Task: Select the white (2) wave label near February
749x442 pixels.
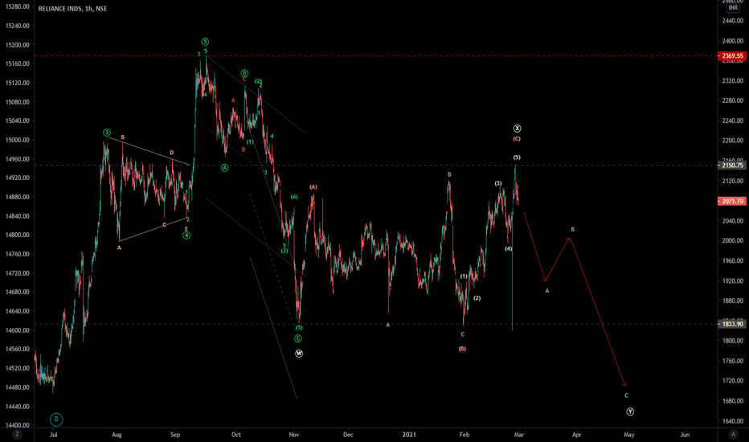Action: coord(477,298)
